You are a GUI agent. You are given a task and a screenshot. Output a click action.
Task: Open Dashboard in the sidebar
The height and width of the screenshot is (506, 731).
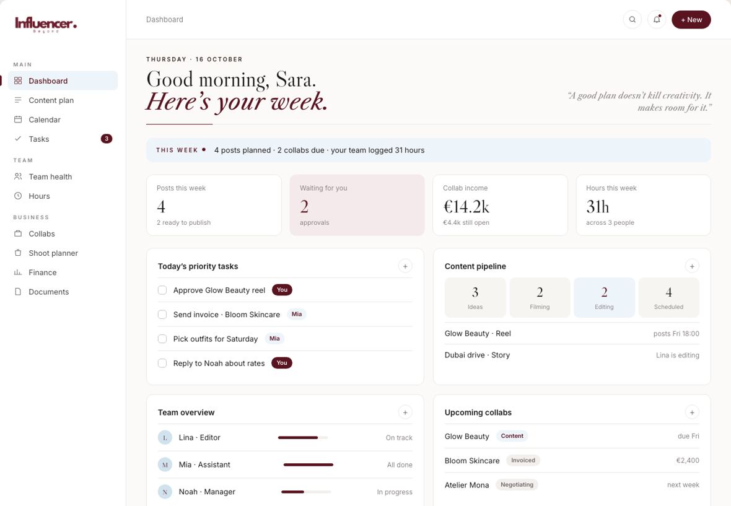coord(63,81)
